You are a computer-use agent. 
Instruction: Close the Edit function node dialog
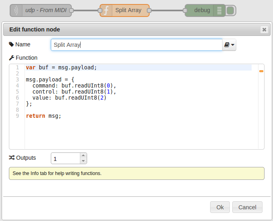click(x=264, y=29)
